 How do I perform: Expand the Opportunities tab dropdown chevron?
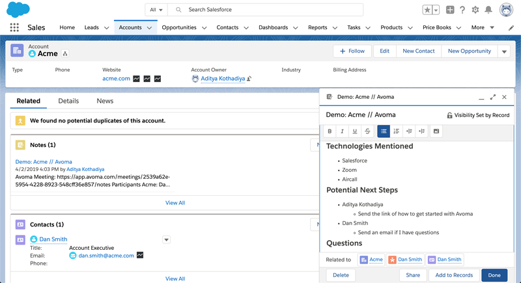(x=204, y=28)
